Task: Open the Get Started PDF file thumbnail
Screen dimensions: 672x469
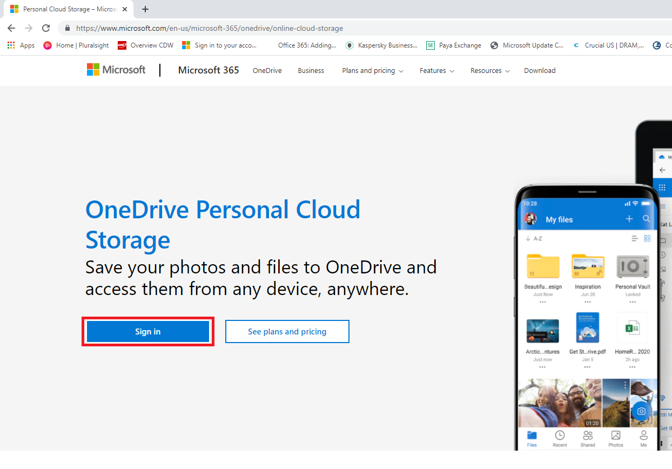Action: [x=588, y=327]
